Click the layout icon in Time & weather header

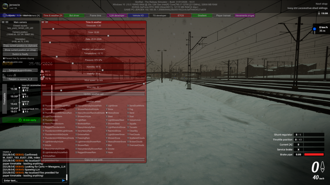(47, 22)
